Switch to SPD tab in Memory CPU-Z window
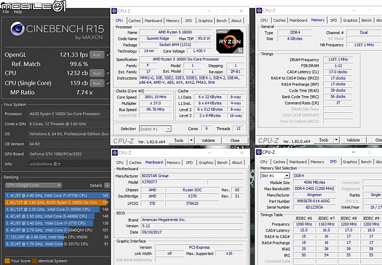 pos(334,20)
